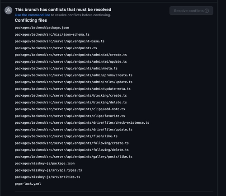Select the admin/meta.ts conflicting file
The image size is (226, 196).
tap(66, 68)
